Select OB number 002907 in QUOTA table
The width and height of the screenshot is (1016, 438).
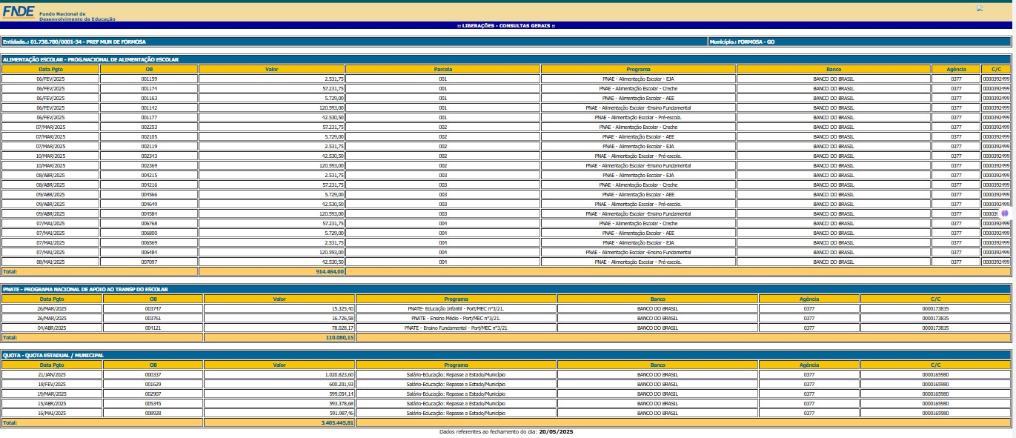[153, 394]
